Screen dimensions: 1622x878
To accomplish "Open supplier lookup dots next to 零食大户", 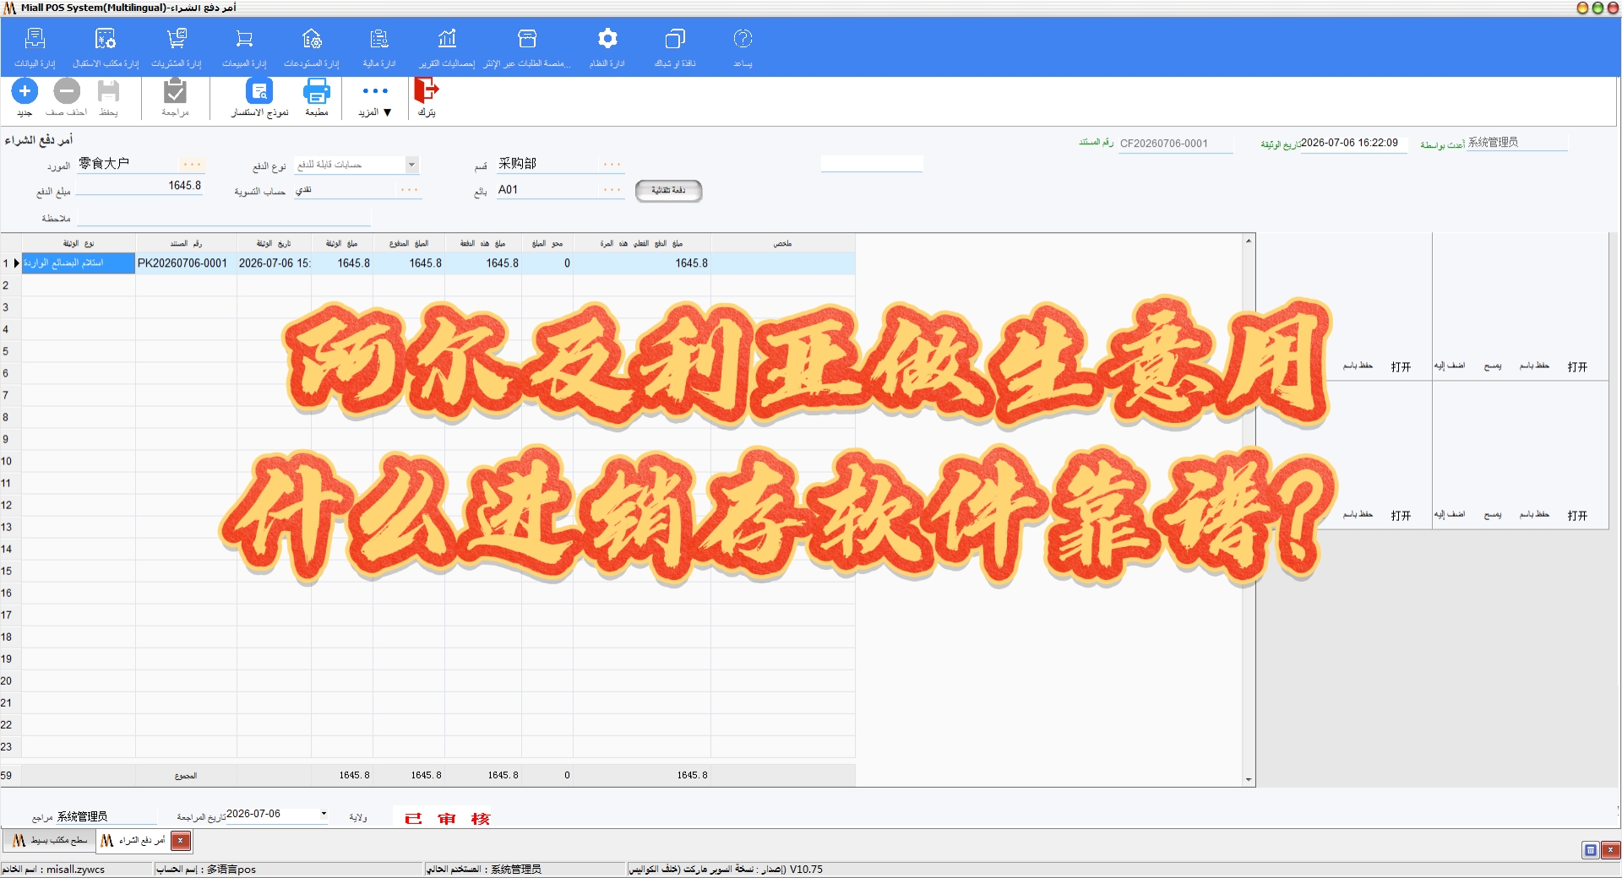I will (192, 165).
